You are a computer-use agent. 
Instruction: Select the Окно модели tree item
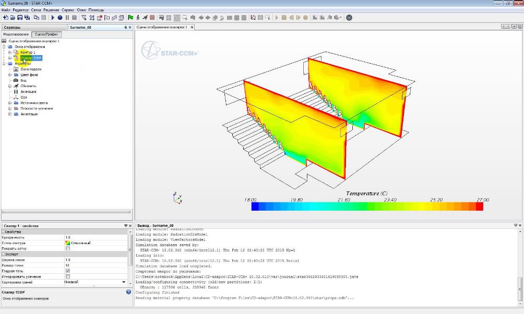[31, 69]
